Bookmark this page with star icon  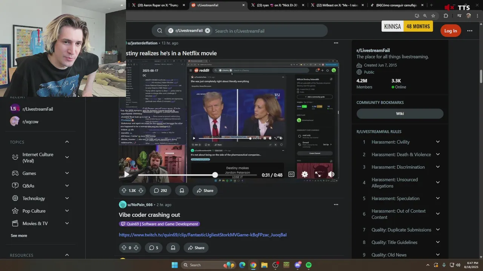pyautogui.click(x=433, y=16)
